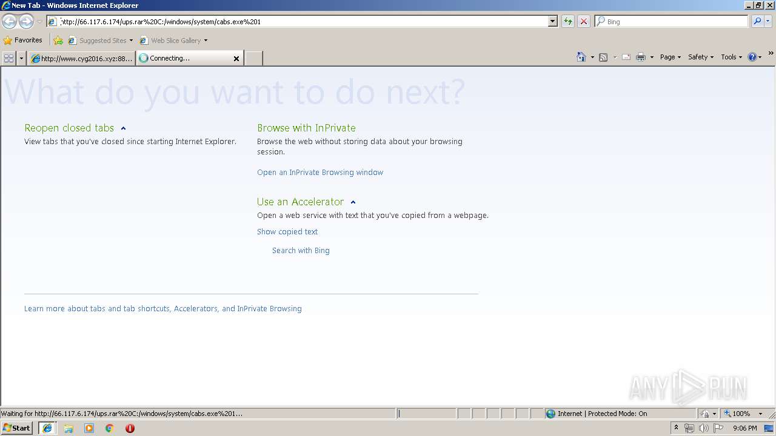The height and width of the screenshot is (436, 776).
Task: Collapse the Use an Accelerator section
Action: click(353, 202)
